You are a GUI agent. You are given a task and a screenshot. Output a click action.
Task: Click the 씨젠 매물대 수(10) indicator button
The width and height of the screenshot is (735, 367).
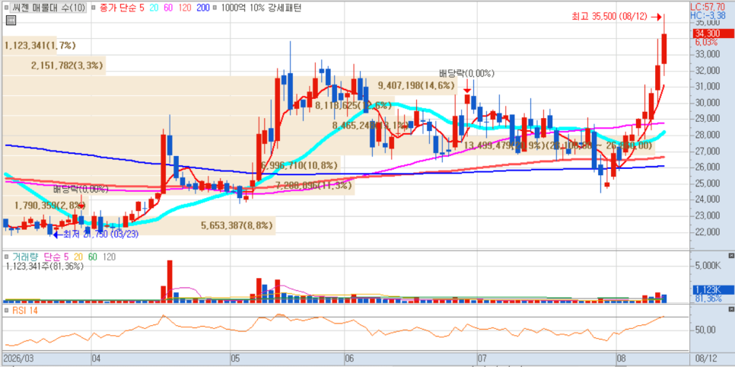click(x=48, y=8)
